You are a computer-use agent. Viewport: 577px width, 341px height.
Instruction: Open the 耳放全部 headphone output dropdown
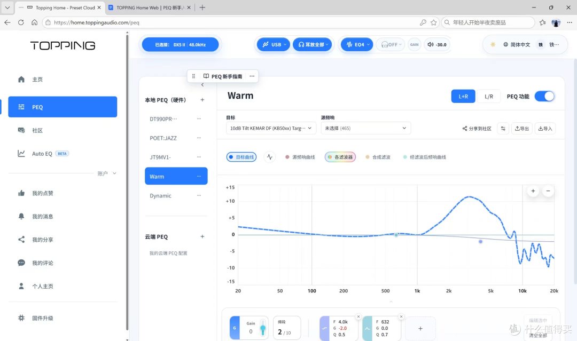(x=313, y=44)
